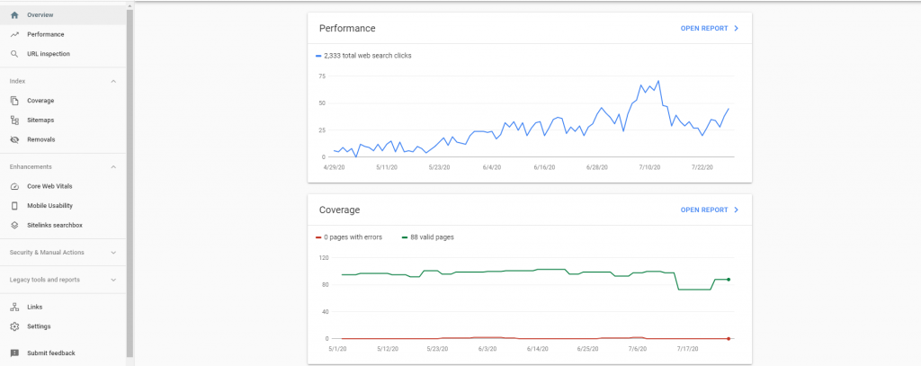Click the Overview home icon
Image resolution: width=921 pixels, height=366 pixels.
(14, 14)
